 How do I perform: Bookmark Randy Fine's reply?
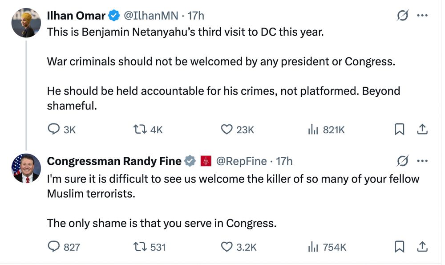399,247
